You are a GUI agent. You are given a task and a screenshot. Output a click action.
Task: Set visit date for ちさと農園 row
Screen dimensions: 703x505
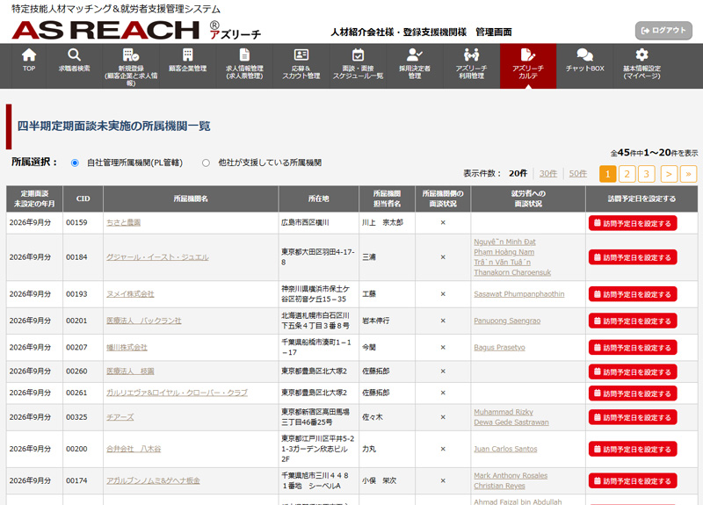pyautogui.click(x=633, y=223)
